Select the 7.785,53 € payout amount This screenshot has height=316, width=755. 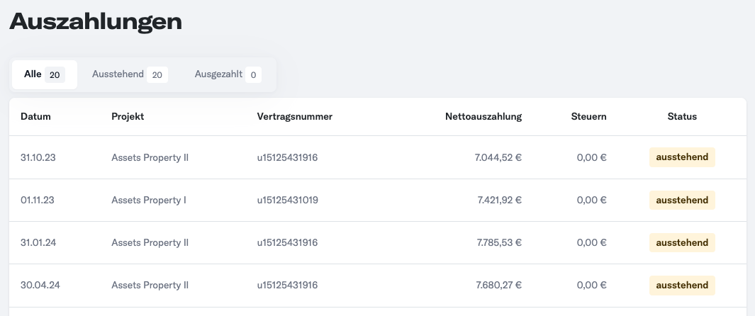click(499, 242)
